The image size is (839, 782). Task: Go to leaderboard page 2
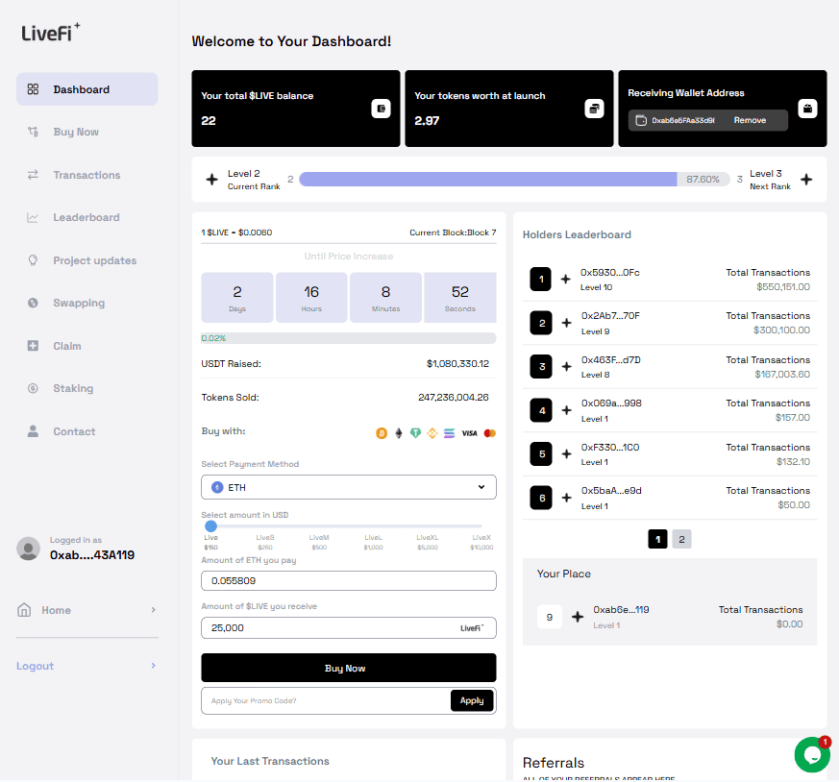[x=681, y=540]
